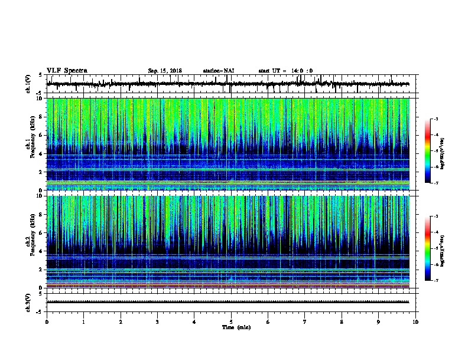
Task: Click tick label 8 on the Time axis
Action: (342, 321)
